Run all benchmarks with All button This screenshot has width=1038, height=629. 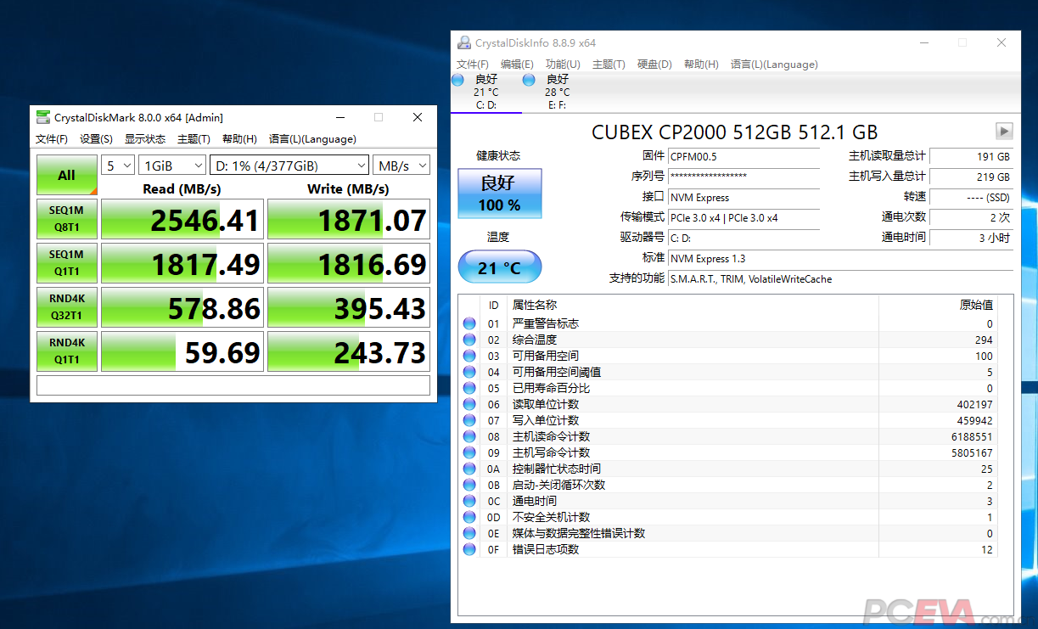[67, 175]
